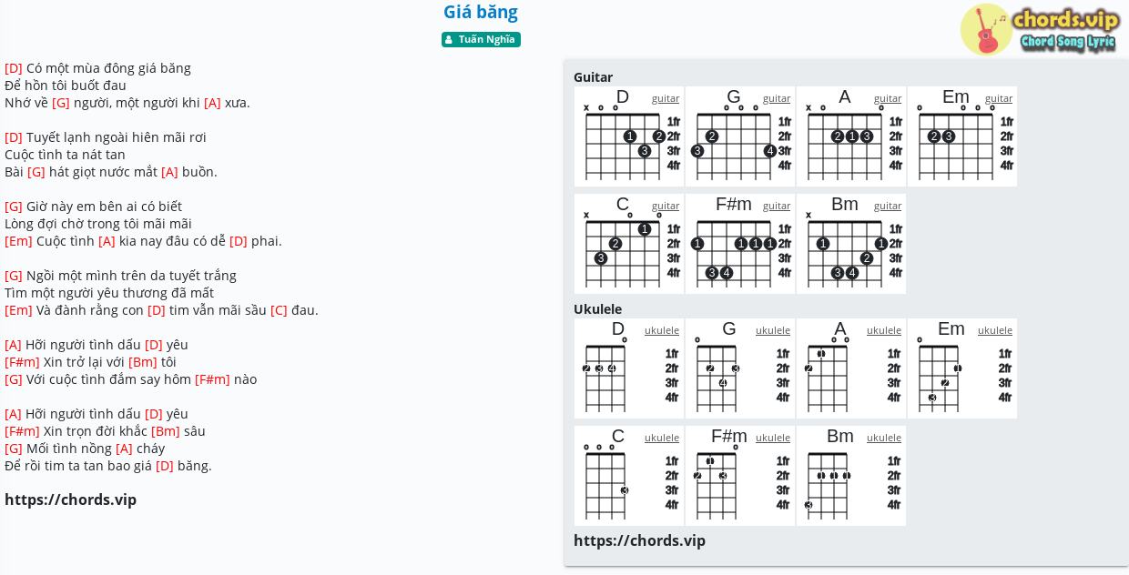Open the G guitar chord diagram
Image resolution: width=1129 pixels, height=575 pixels.
[x=740, y=136]
